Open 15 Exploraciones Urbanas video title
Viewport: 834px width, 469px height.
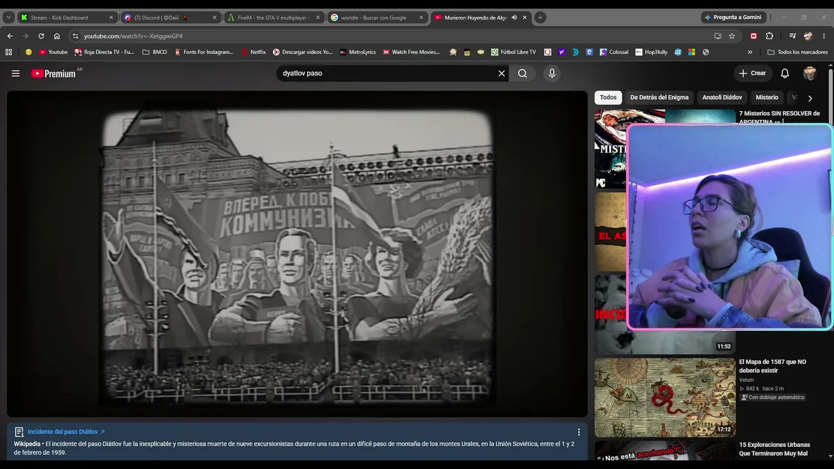pyautogui.click(x=774, y=449)
